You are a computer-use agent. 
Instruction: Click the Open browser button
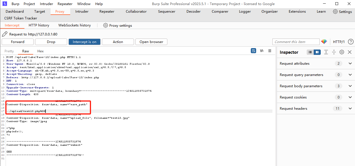click(x=151, y=42)
